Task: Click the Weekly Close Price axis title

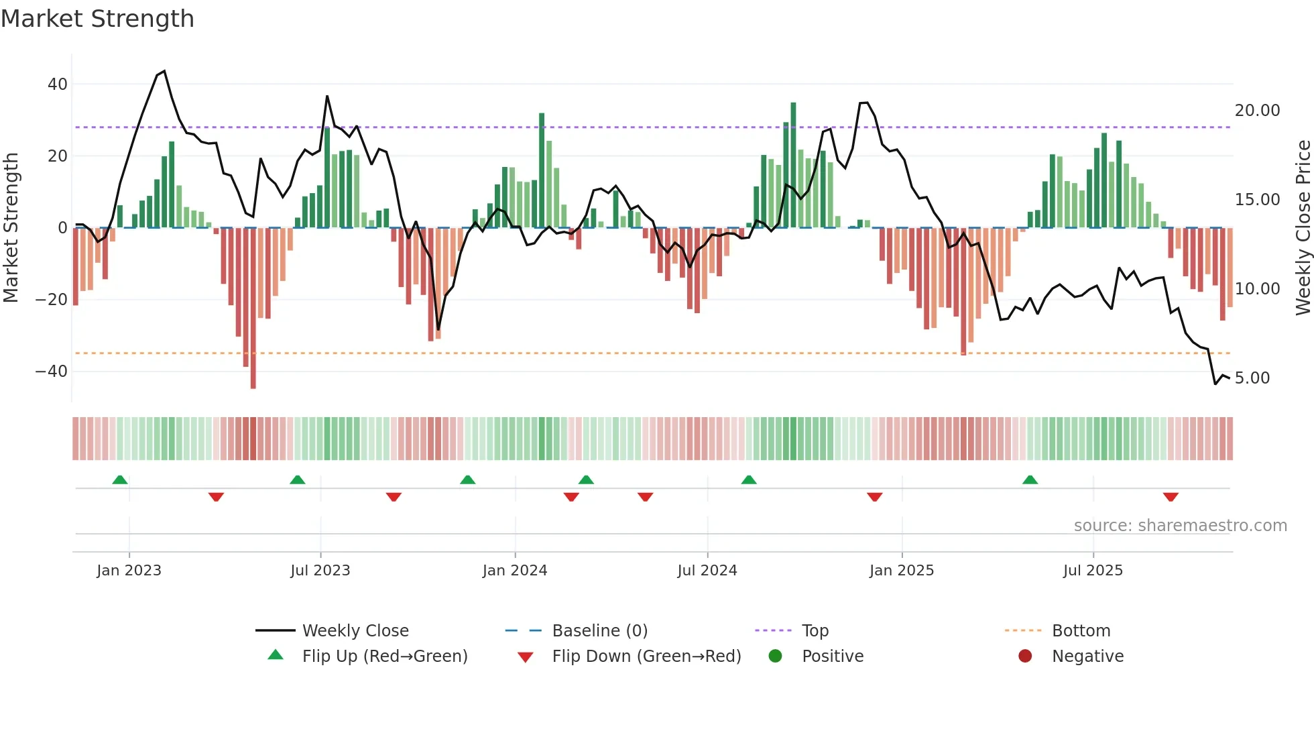Action: 1303,228
